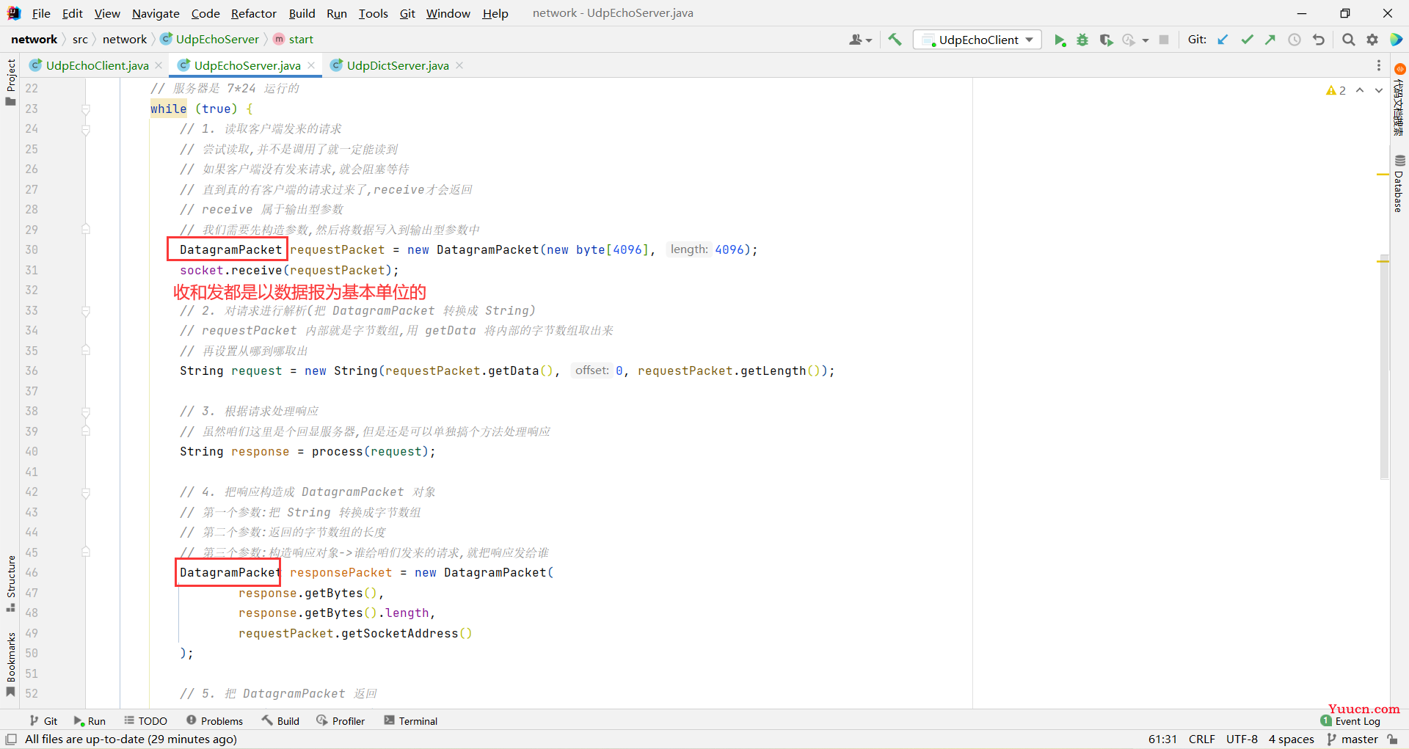Click breadcrumb start method

(x=294, y=40)
